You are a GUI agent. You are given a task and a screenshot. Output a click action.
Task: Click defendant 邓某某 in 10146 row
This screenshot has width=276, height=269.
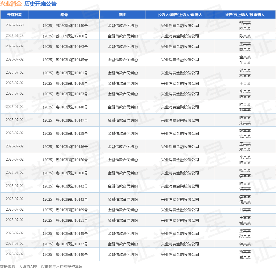pos(245,149)
